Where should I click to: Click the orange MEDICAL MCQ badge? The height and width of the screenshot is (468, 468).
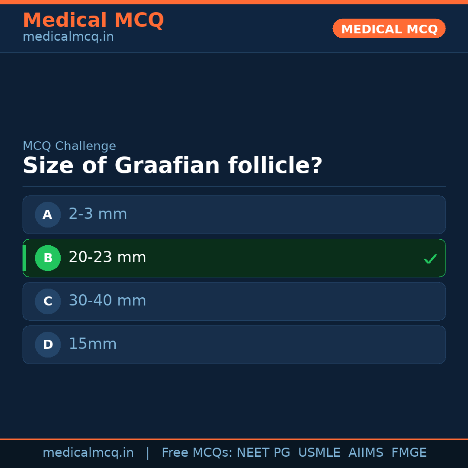pos(389,29)
